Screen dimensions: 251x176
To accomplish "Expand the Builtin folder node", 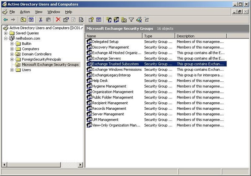I will coord(12,44).
